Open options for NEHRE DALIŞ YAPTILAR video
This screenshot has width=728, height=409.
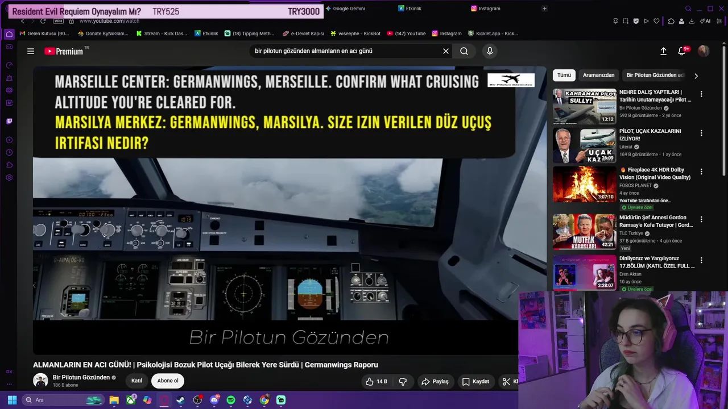701,94
